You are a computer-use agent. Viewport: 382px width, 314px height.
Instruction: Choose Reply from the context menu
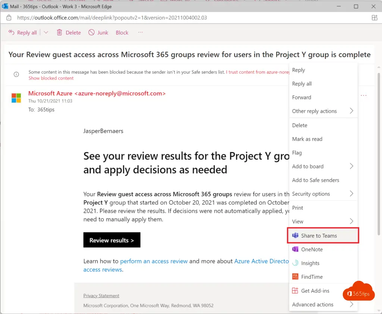[x=323, y=70]
